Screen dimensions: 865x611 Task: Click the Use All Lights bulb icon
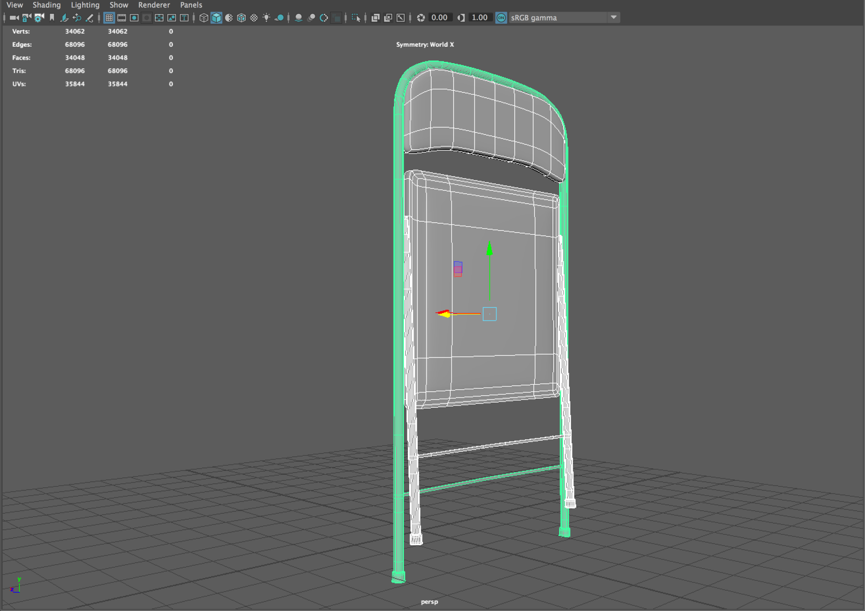[266, 18]
